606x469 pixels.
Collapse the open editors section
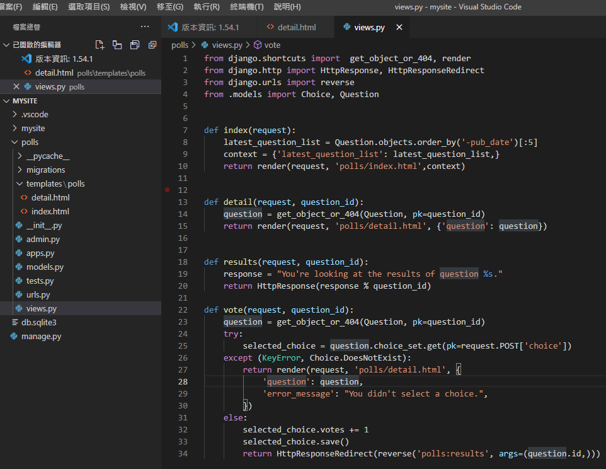[x=6, y=45]
